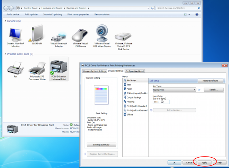Click the Forward navigation button

tap(11, 8)
